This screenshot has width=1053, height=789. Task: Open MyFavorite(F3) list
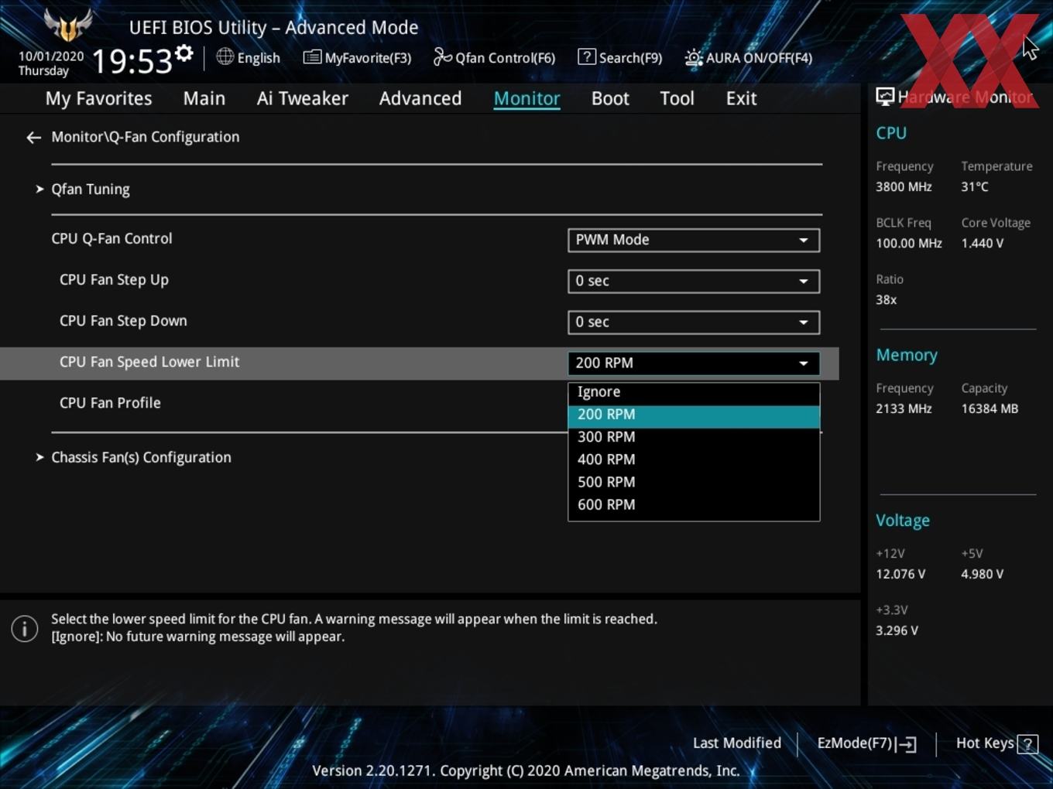357,57
